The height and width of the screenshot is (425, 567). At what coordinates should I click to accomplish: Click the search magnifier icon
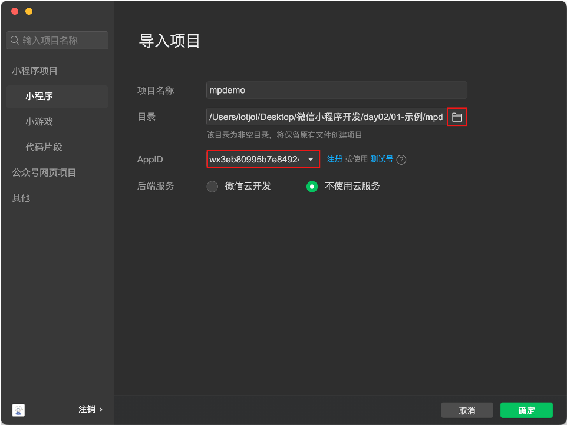tap(15, 40)
